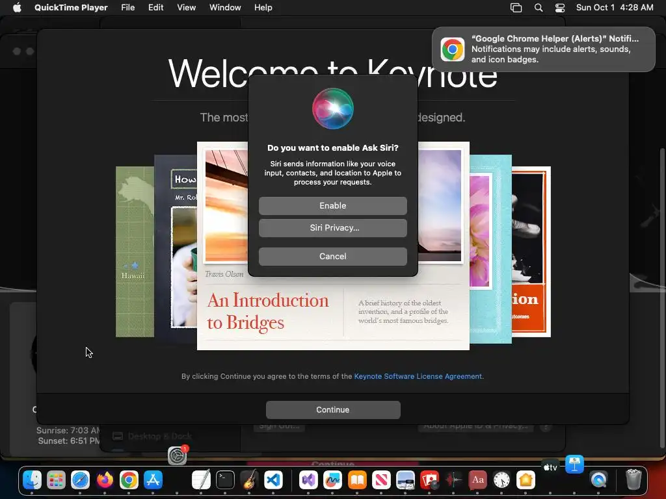The image size is (666, 499).
Task: Open the QuickTime Player menu
Action: coord(71,8)
